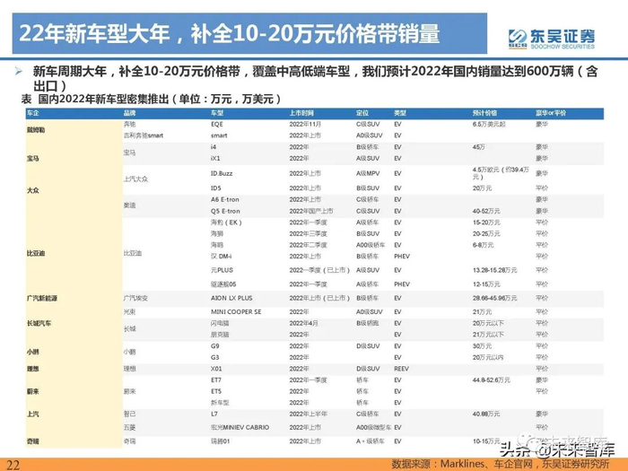Click the 智己 brand cell
This screenshot has height=471, width=628.
[130, 414]
